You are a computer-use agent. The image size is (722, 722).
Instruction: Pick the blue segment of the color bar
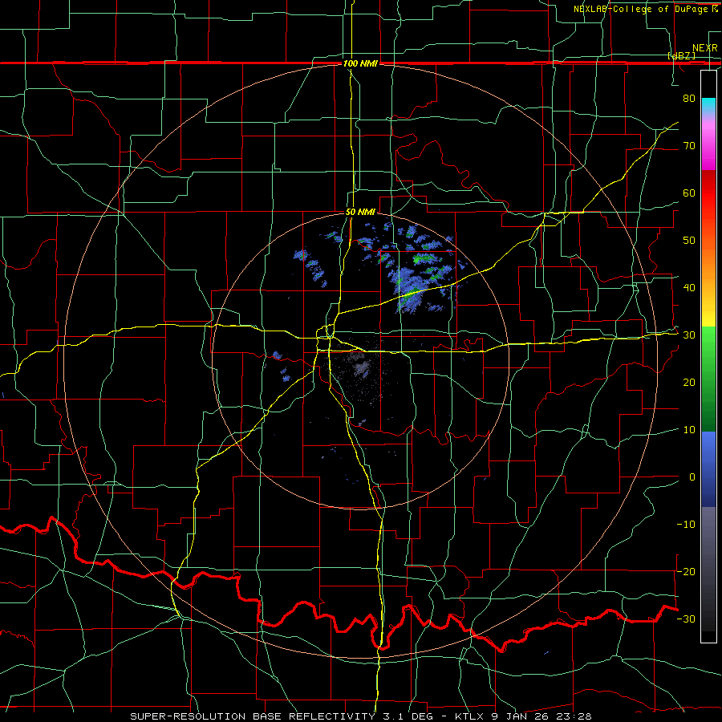click(x=708, y=469)
